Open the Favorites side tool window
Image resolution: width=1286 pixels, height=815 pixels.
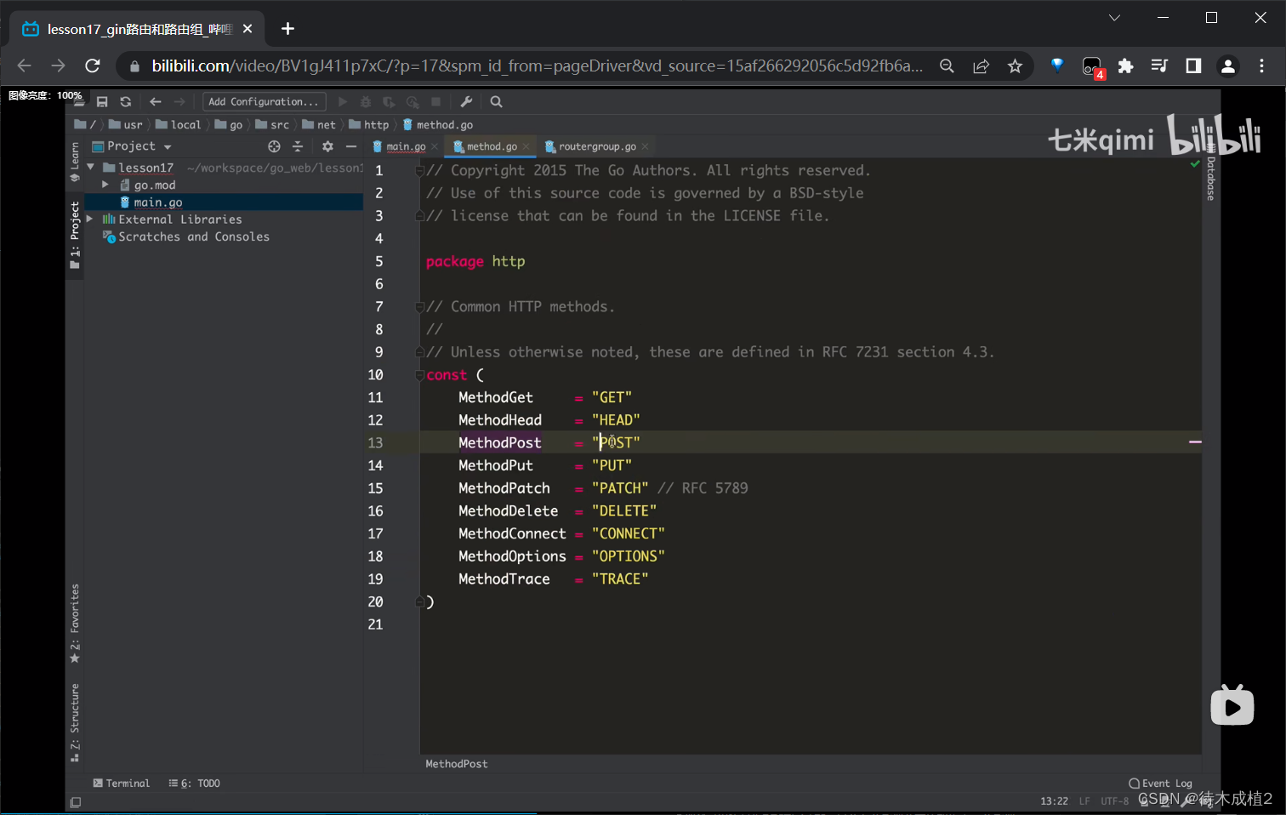click(75, 624)
